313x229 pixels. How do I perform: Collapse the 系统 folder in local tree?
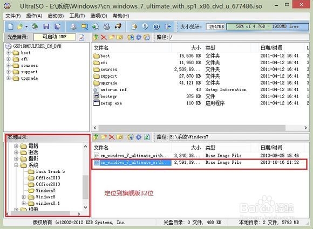16,165
